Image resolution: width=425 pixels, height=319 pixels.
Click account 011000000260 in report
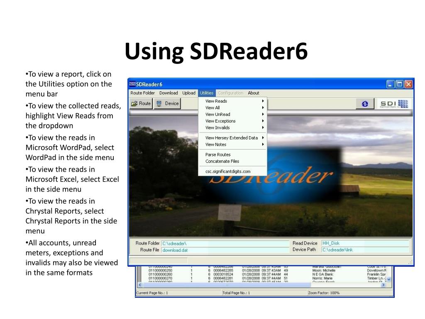tap(160, 275)
